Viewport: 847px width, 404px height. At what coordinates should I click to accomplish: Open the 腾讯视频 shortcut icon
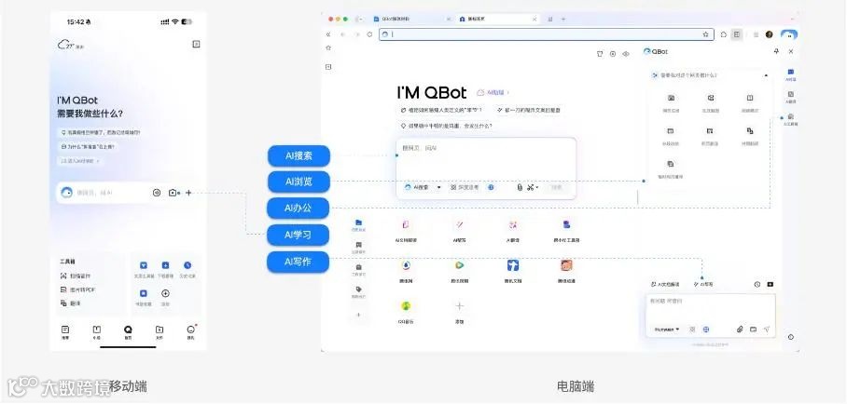(x=459, y=265)
